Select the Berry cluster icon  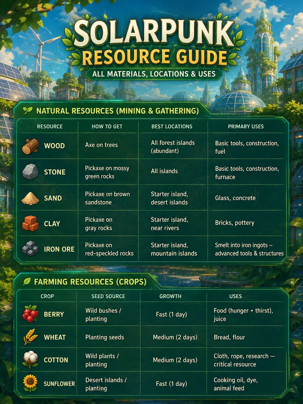tap(30, 314)
